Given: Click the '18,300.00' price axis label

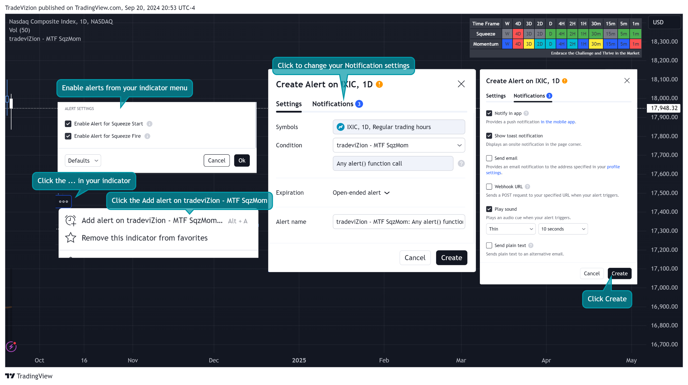Looking at the screenshot, I should [664, 42].
